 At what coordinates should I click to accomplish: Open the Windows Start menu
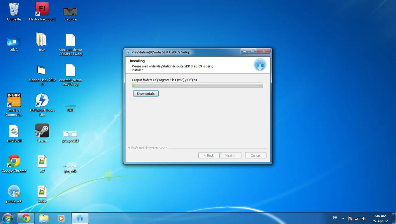point(8,218)
